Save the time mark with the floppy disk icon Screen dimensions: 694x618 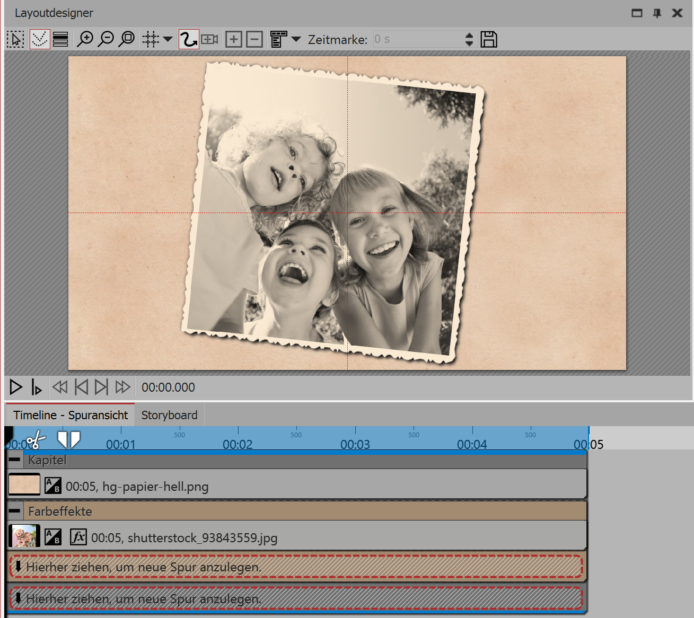click(488, 39)
